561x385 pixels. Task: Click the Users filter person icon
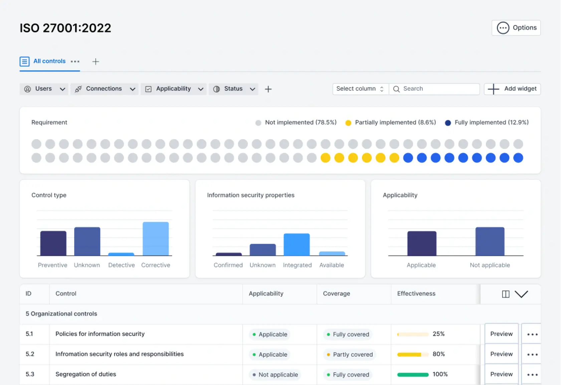(28, 89)
